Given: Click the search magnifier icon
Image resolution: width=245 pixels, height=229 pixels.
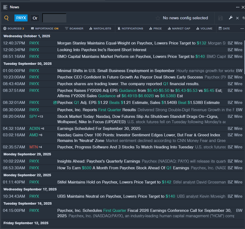Looking at the screenshot, I should [6, 18].
